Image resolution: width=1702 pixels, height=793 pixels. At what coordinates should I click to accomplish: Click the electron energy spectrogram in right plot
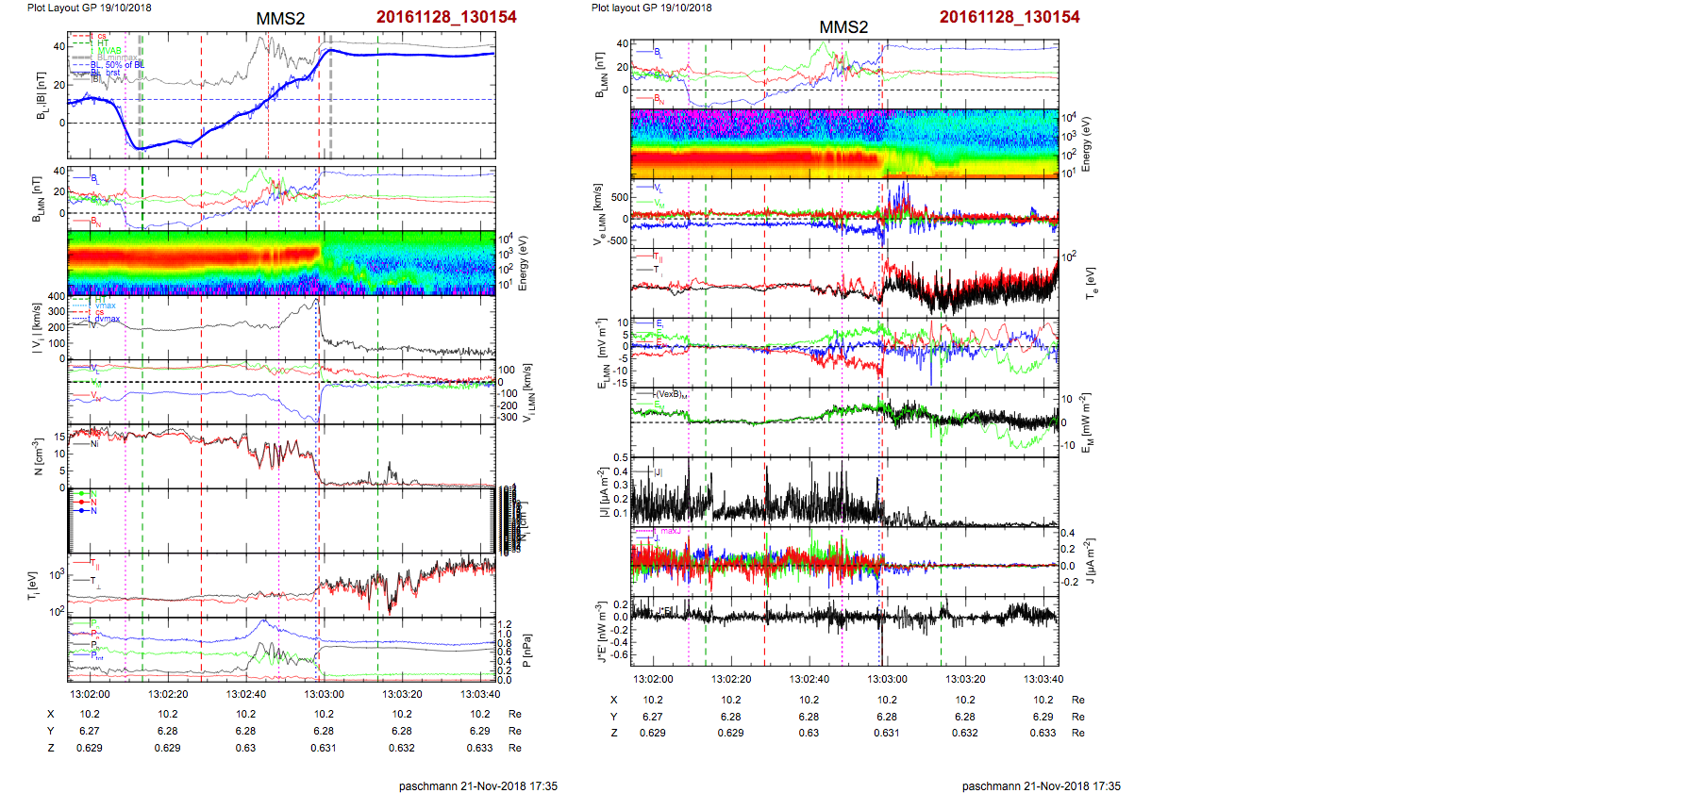click(844, 143)
